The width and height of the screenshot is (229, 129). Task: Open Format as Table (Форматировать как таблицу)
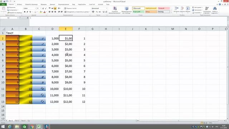(127, 10)
